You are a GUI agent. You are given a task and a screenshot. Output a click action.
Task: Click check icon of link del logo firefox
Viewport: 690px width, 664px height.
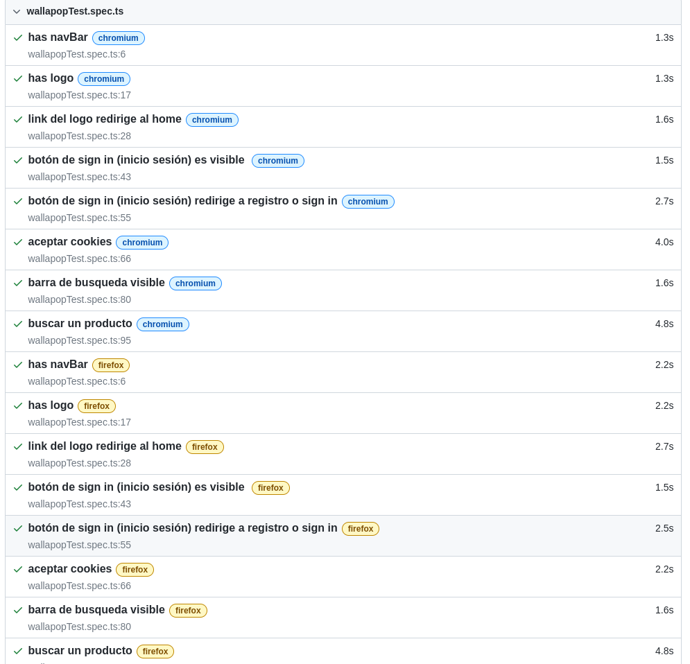(18, 447)
